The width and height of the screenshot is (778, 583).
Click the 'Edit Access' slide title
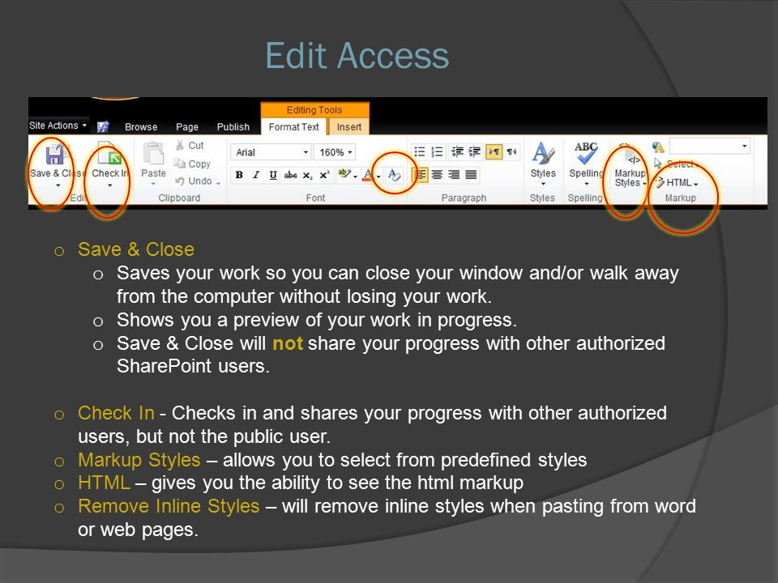pyautogui.click(x=357, y=56)
